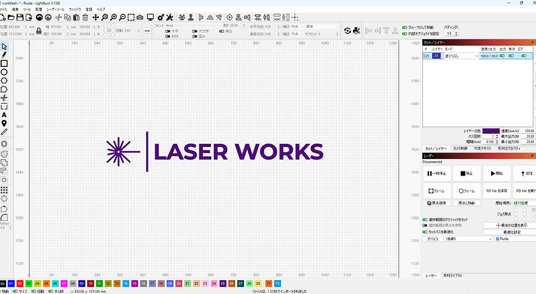This screenshot has width=536, height=294.
Task: Open the ヘルプ menu
Action: pyautogui.click(x=101, y=9)
